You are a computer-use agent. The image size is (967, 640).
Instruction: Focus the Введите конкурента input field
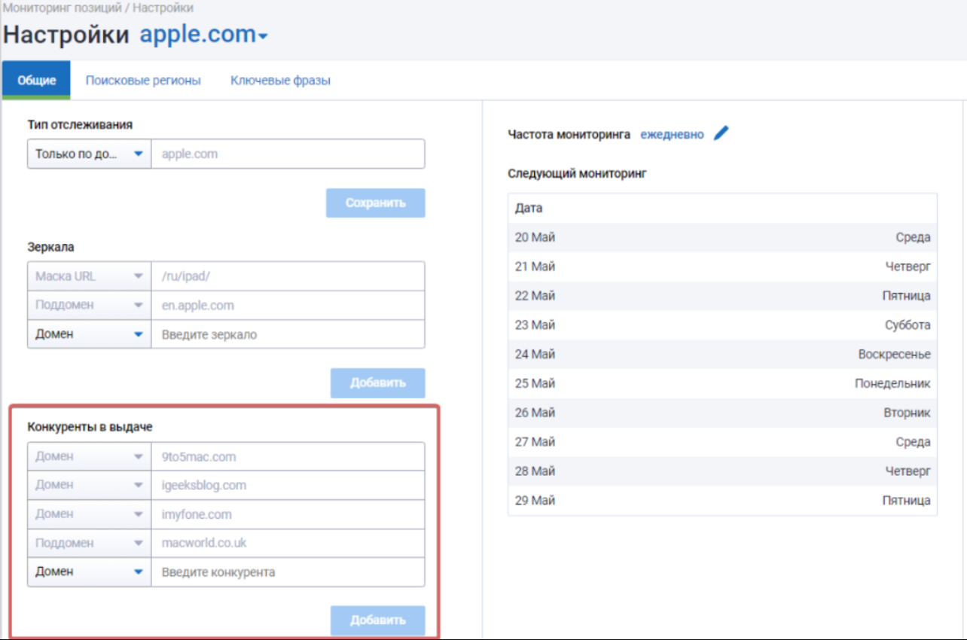click(288, 572)
